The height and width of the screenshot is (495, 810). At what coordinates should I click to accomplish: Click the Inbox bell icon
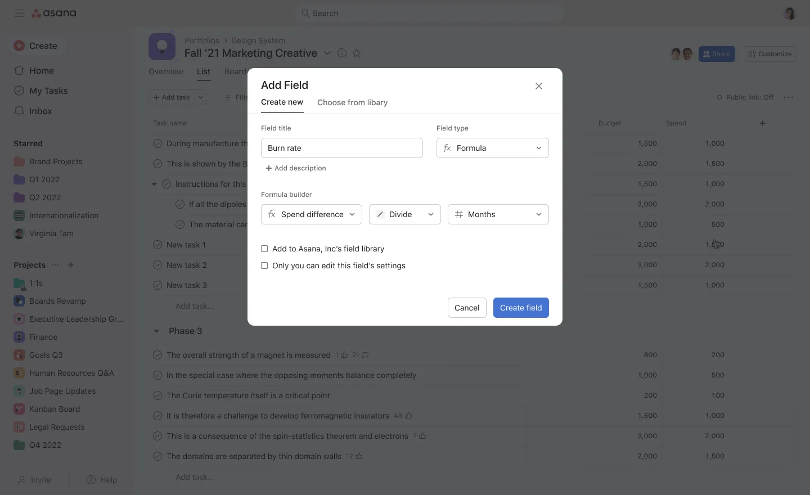pos(19,111)
